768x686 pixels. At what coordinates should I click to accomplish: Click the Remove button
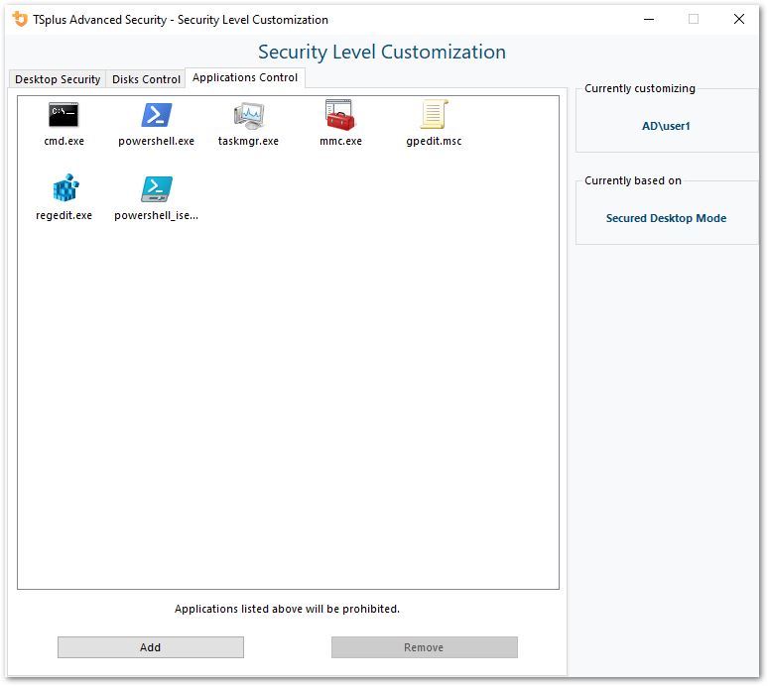pyautogui.click(x=424, y=647)
